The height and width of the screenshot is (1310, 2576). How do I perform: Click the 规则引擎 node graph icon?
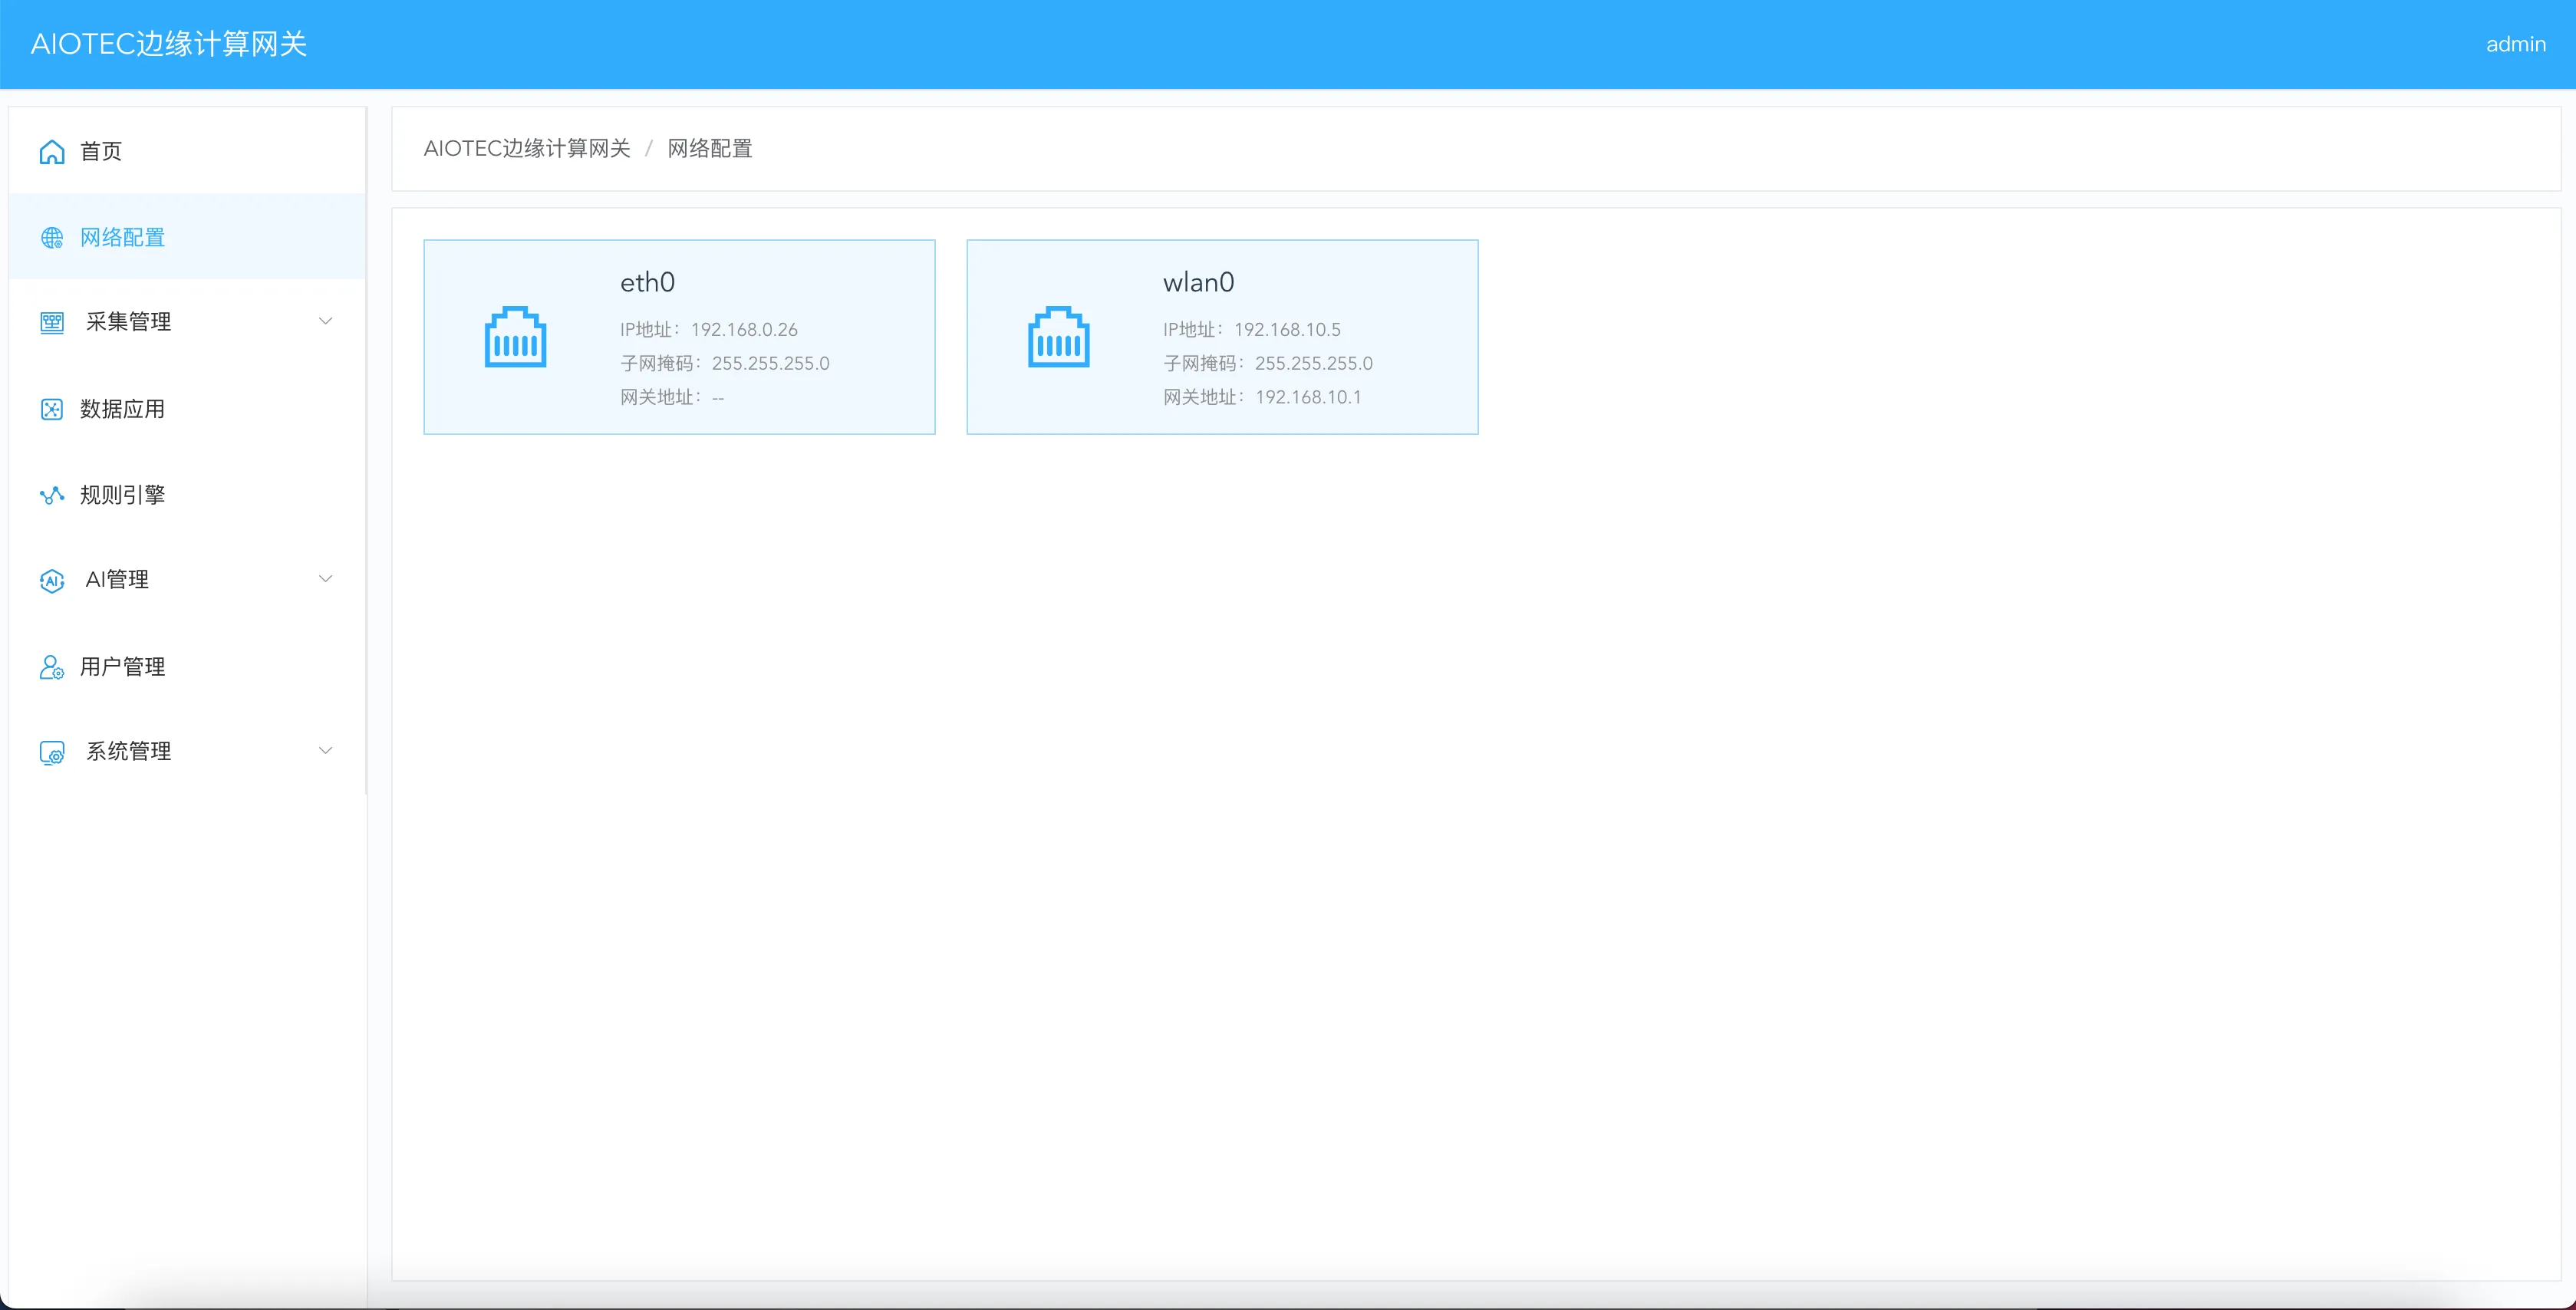coord(52,495)
